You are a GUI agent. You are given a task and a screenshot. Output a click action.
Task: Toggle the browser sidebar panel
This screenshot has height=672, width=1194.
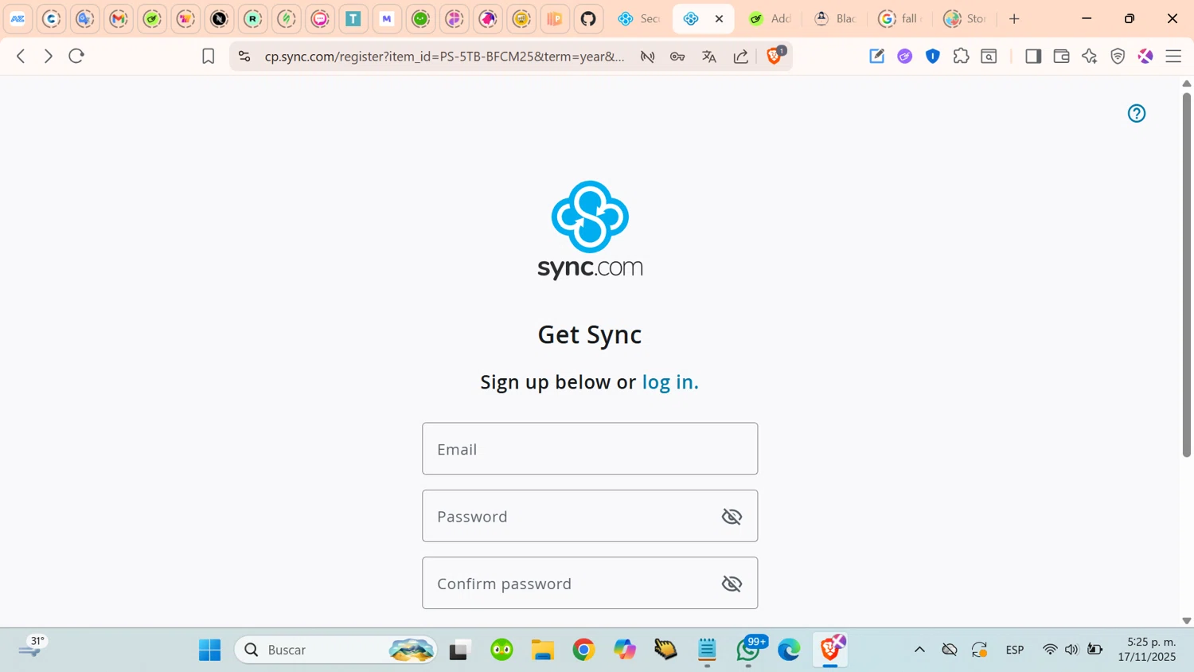point(1033,56)
